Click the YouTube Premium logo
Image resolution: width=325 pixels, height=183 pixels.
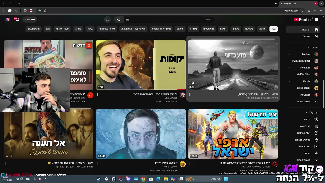(x=302, y=20)
